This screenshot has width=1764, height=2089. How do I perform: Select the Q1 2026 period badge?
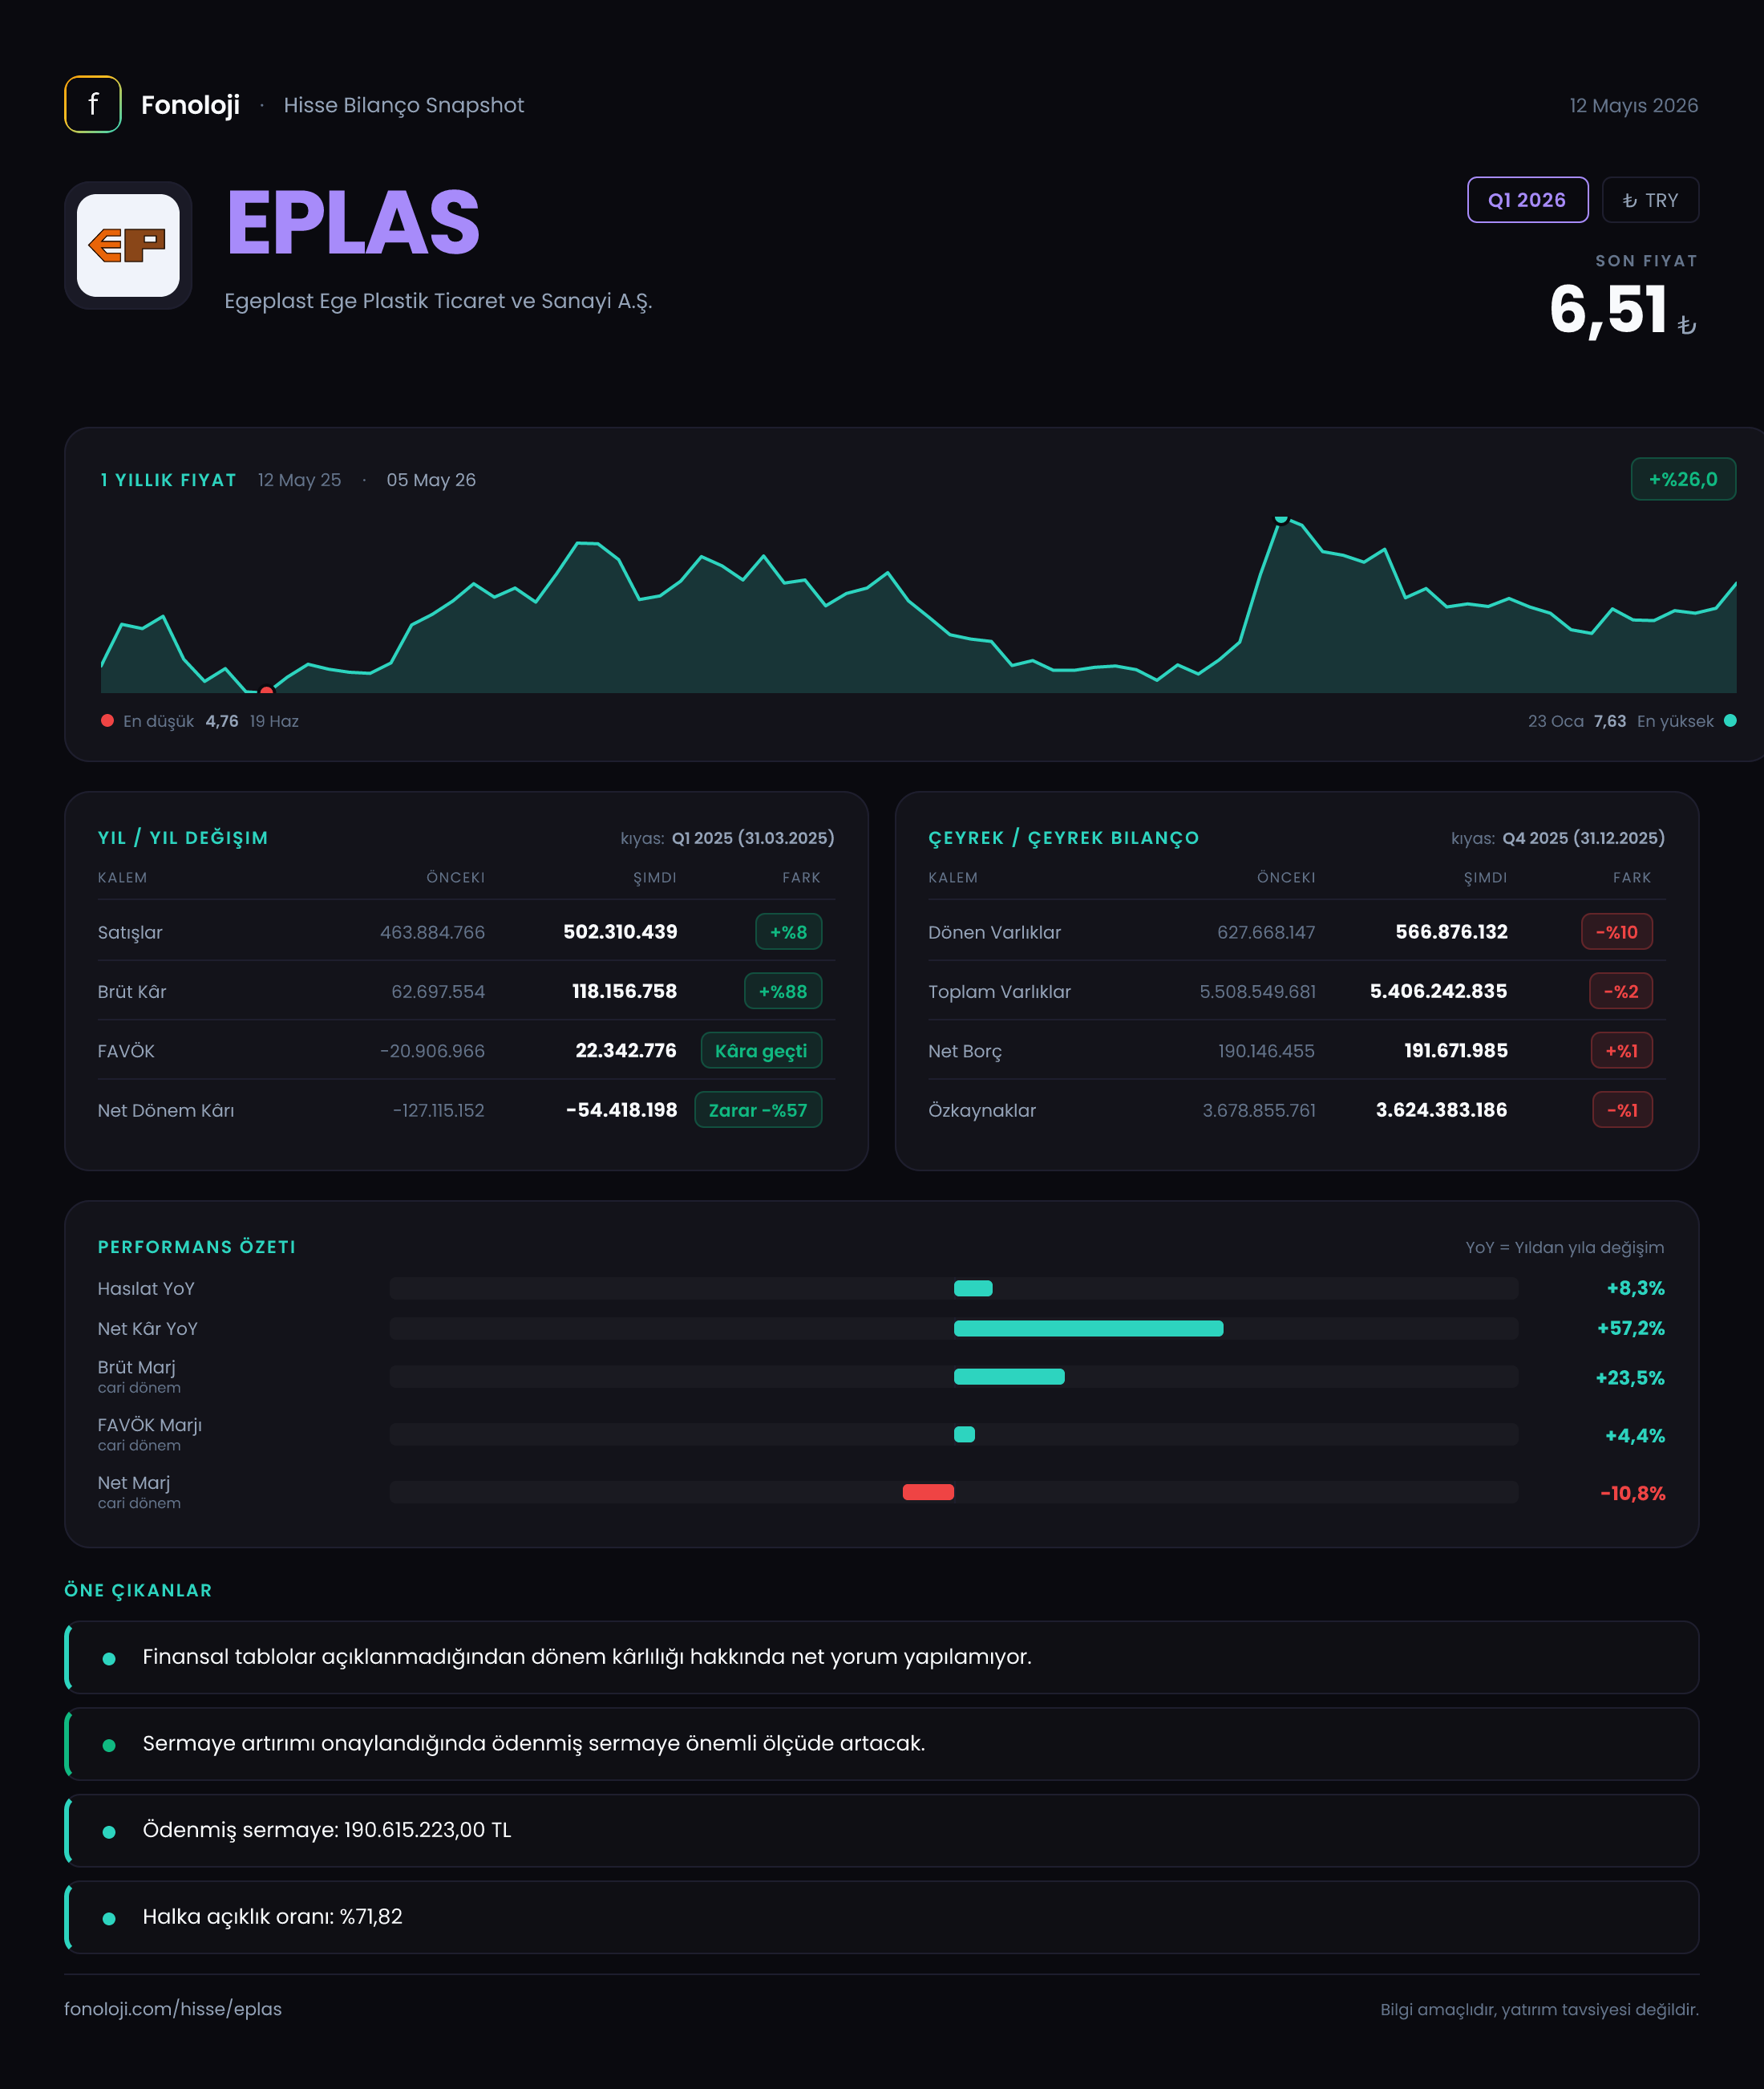pos(1527,200)
